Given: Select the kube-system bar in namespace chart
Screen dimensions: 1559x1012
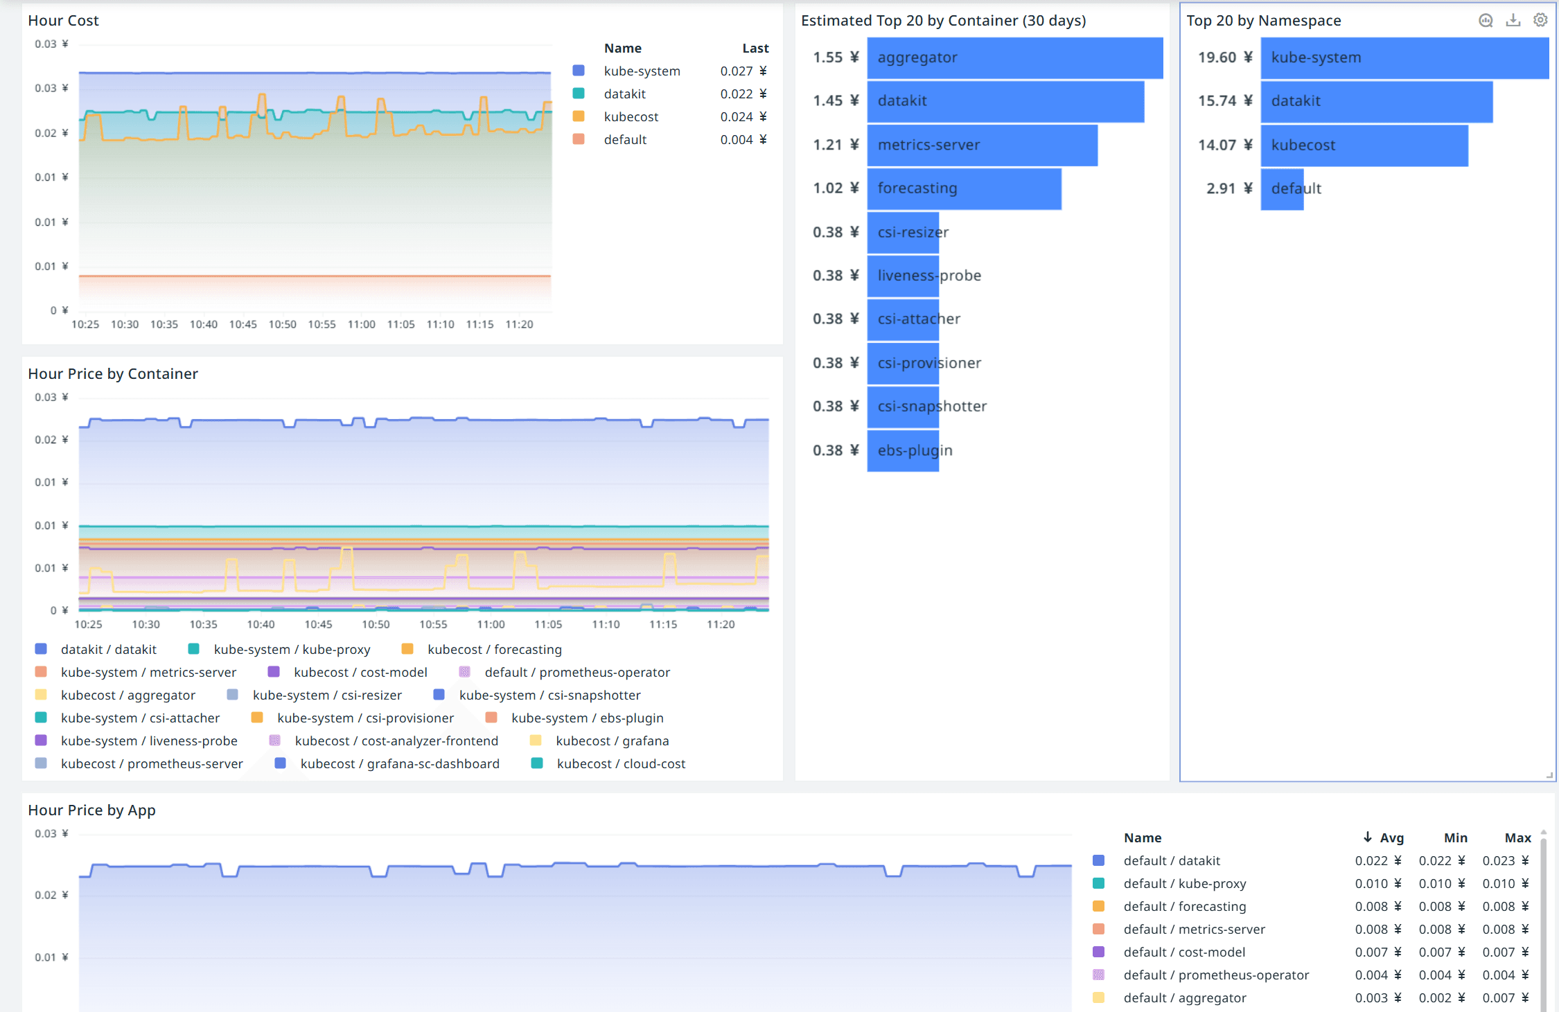Looking at the screenshot, I should coord(1404,57).
